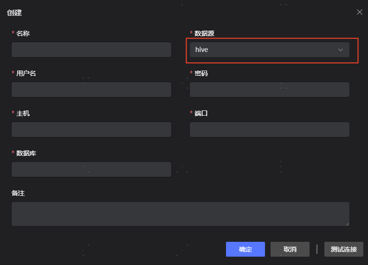The height and width of the screenshot is (265, 368).
Task: Focus the 名称 input field
Action: (91, 50)
